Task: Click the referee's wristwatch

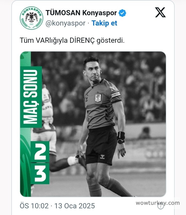Action: point(121,141)
